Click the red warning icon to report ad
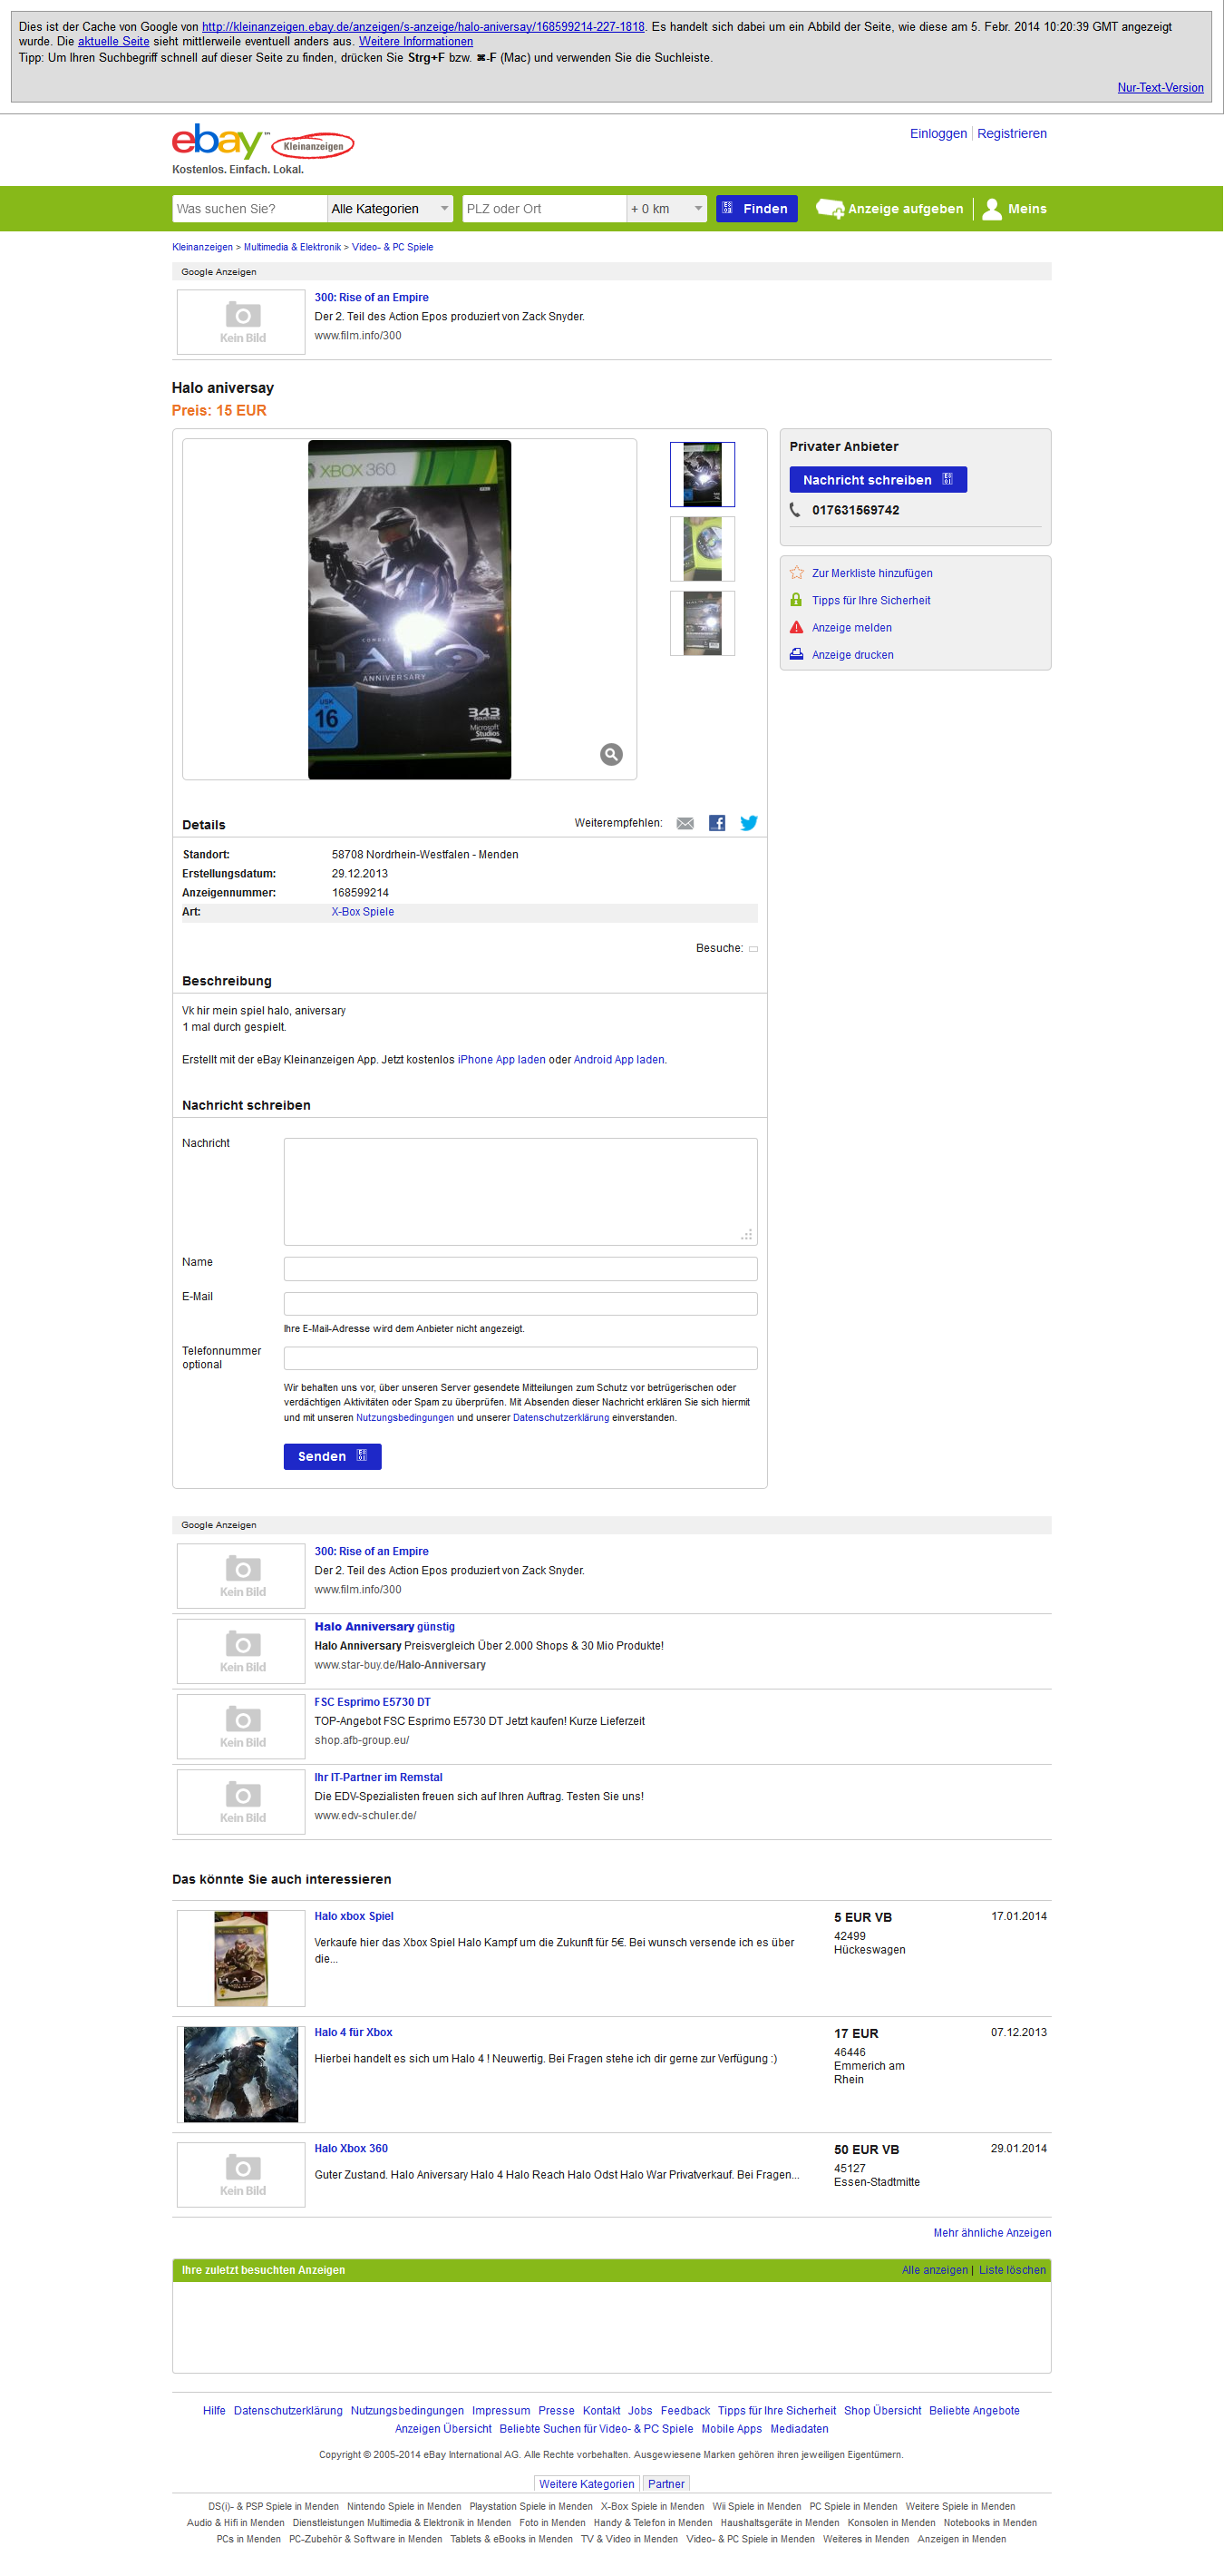This screenshot has width=1224, height=2576. 796,628
